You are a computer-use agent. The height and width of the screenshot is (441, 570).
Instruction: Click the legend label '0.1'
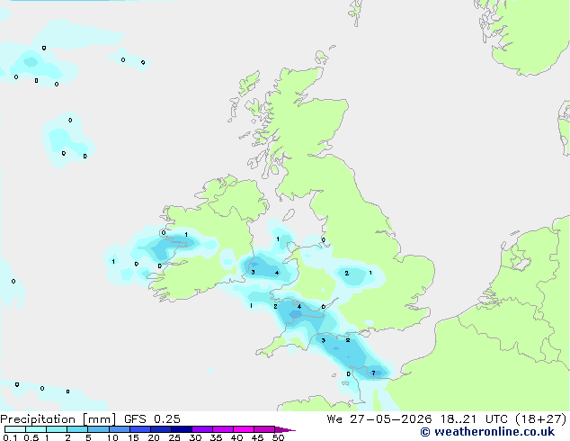pyautogui.click(x=10, y=437)
